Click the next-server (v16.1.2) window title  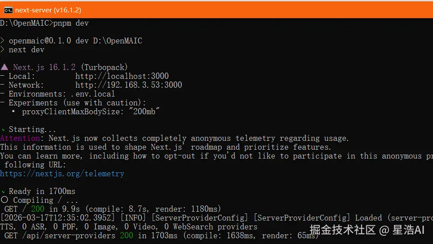click(48, 10)
